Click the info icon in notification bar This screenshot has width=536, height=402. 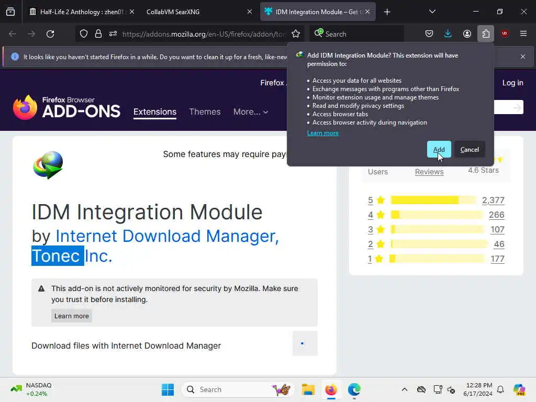coord(15,57)
